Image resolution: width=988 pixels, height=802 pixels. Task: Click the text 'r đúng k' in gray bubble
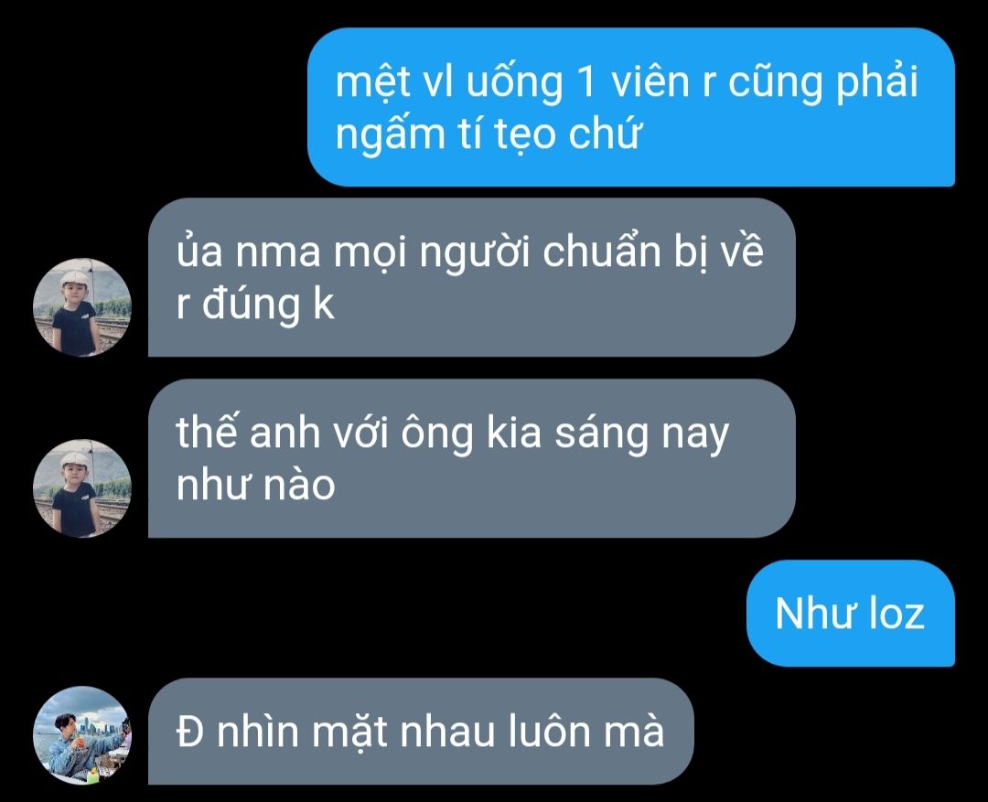(254, 305)
